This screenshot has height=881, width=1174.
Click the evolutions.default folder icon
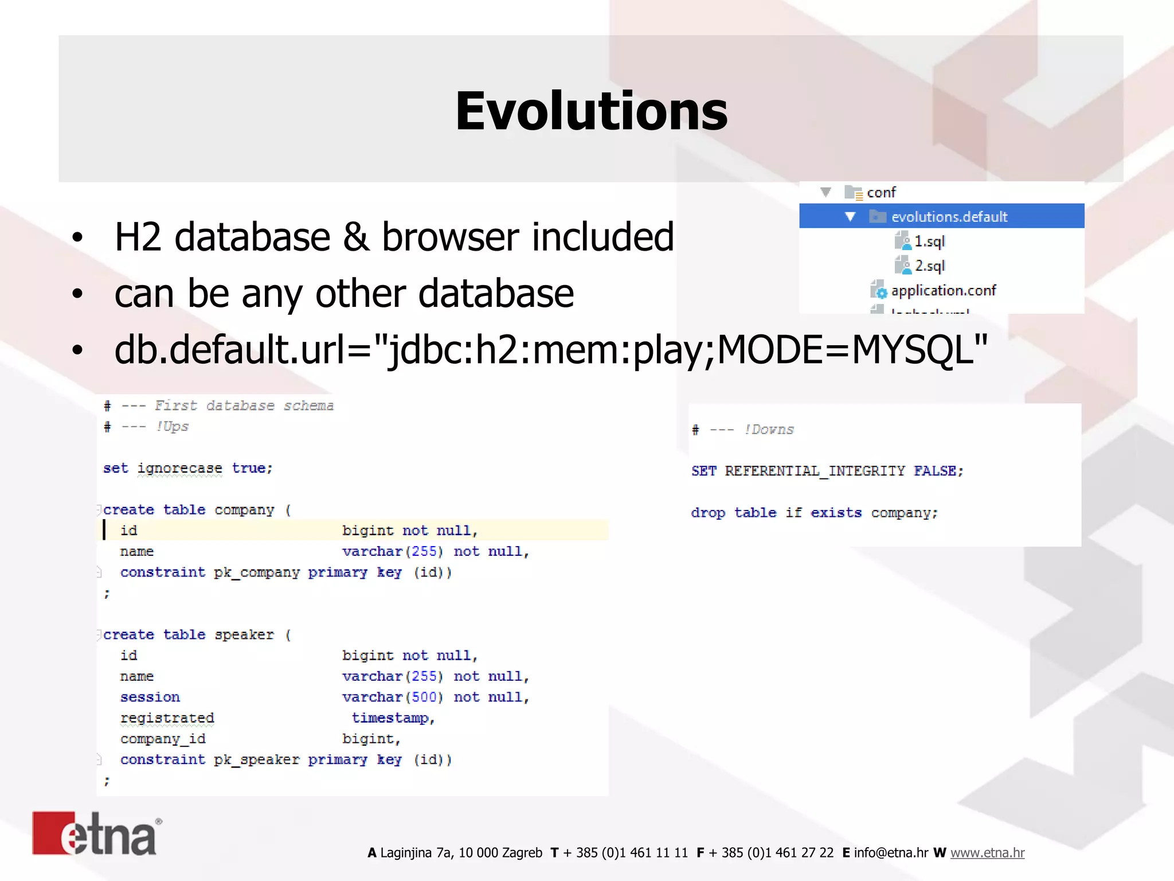(x=877, y=217)
